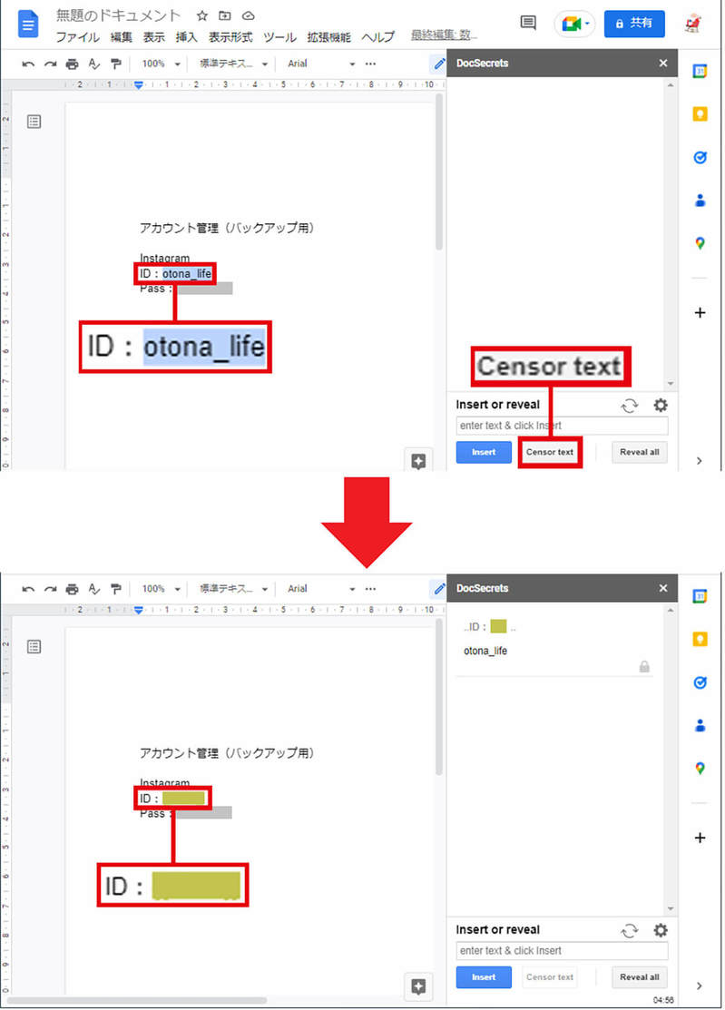Image resolution: width=725 pixels, height=1010 pixels.
Task: Open the 100% zoom dropdown in lower toolbar
Action: tap(161, 589)
